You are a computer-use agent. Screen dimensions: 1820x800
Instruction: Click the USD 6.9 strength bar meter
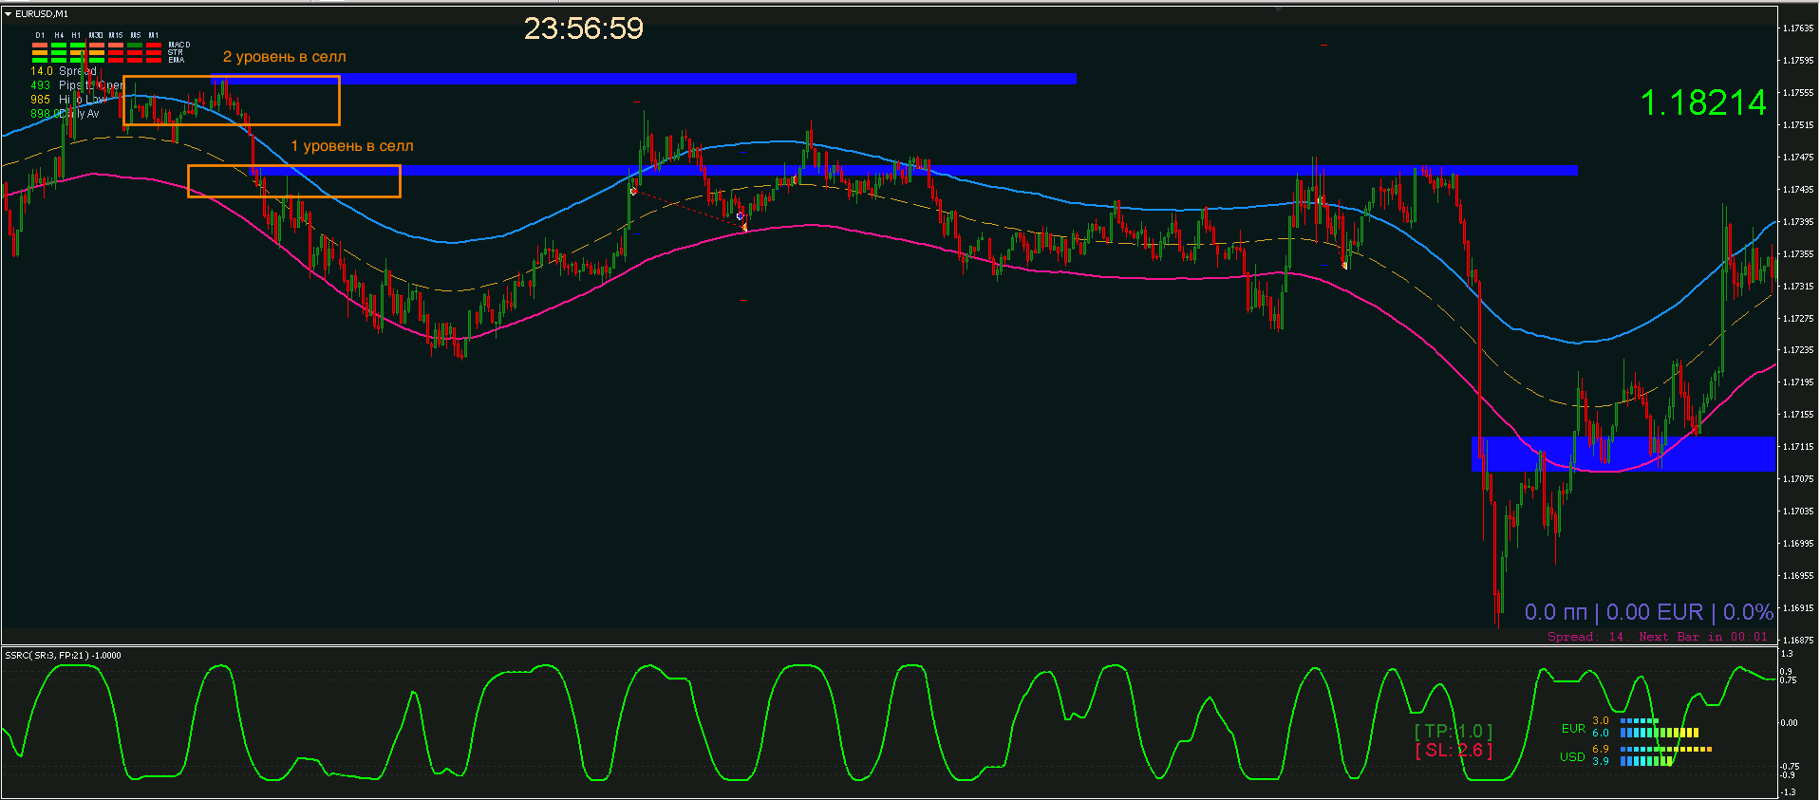(1665, 750)
